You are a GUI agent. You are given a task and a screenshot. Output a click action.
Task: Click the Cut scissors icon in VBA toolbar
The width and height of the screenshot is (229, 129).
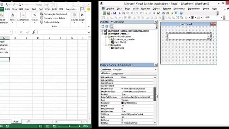120,13
